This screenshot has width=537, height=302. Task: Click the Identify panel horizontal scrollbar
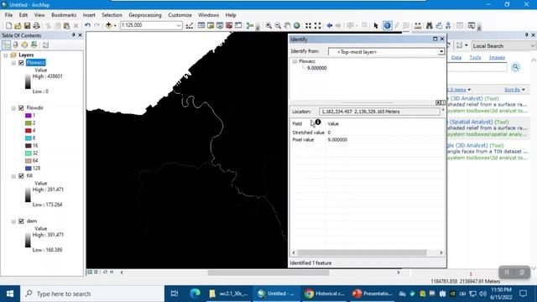pyautogui.click(x=362, y=253)
